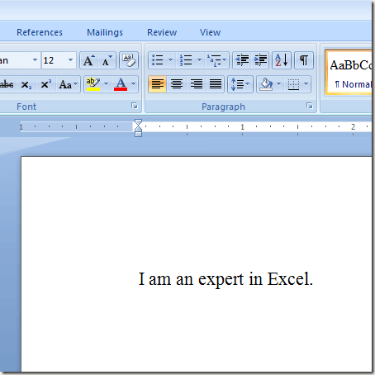
Task: Open the Change Case menu
Action: tap(68, 84)
